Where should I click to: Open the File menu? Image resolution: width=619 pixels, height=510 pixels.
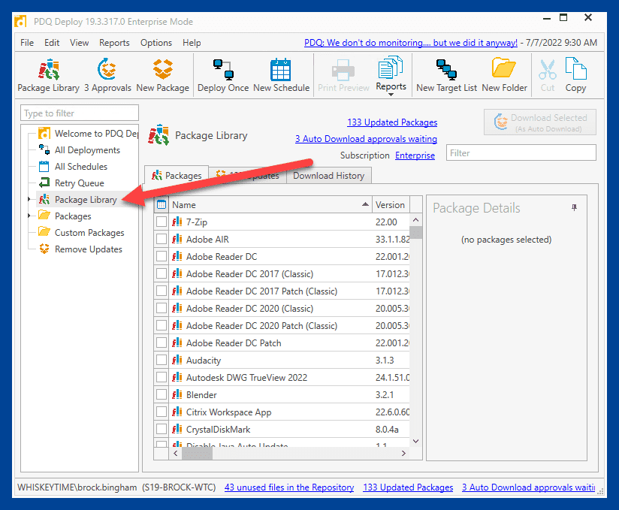(27, 43)
